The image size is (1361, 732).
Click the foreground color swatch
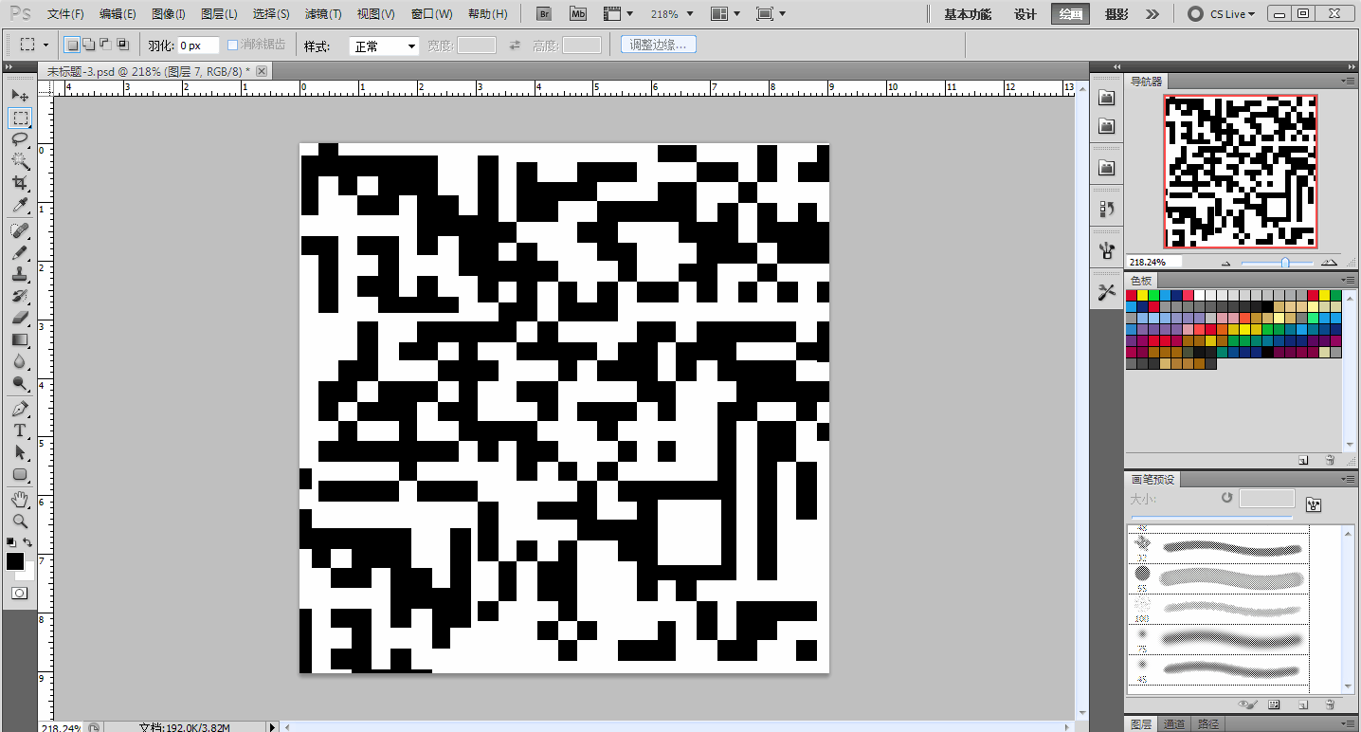pos(15,560)
